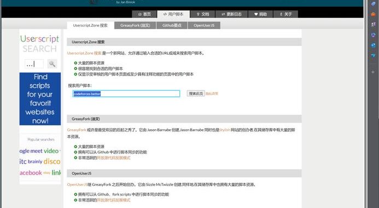Select the 用户脚本 userscripts tab
This screenshot has width=379, height=208.
pyautogui.click(x=173, y=14)
